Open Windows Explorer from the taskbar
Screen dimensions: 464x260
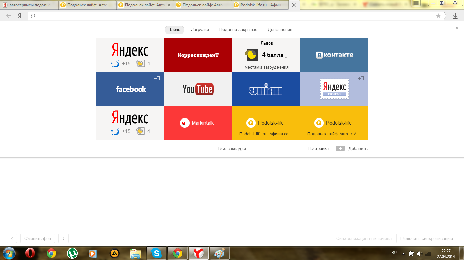coord(136,253)
